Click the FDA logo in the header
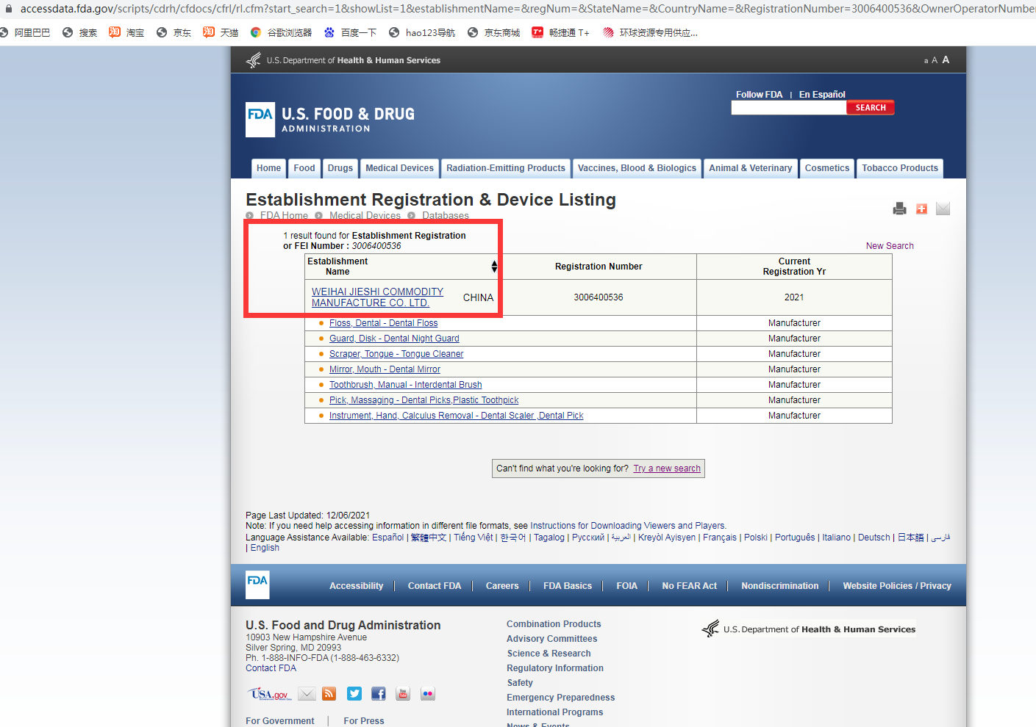This screenshot has width=1036, height=727. click(260, 120)
